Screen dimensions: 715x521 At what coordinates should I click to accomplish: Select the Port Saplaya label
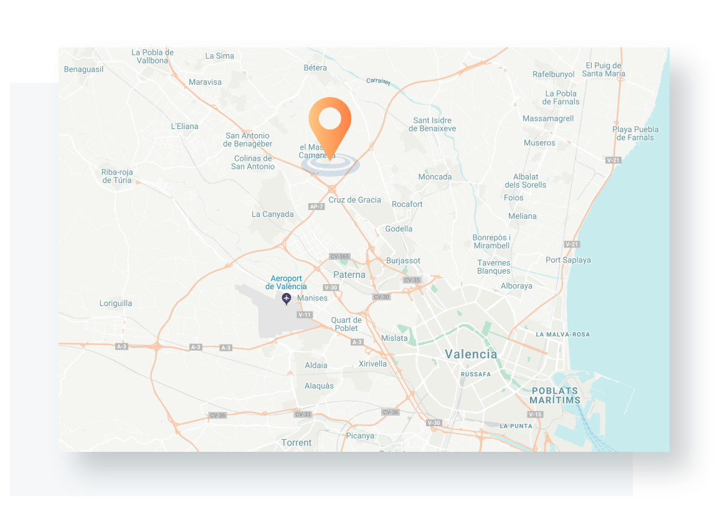click(x=568, y=260)
